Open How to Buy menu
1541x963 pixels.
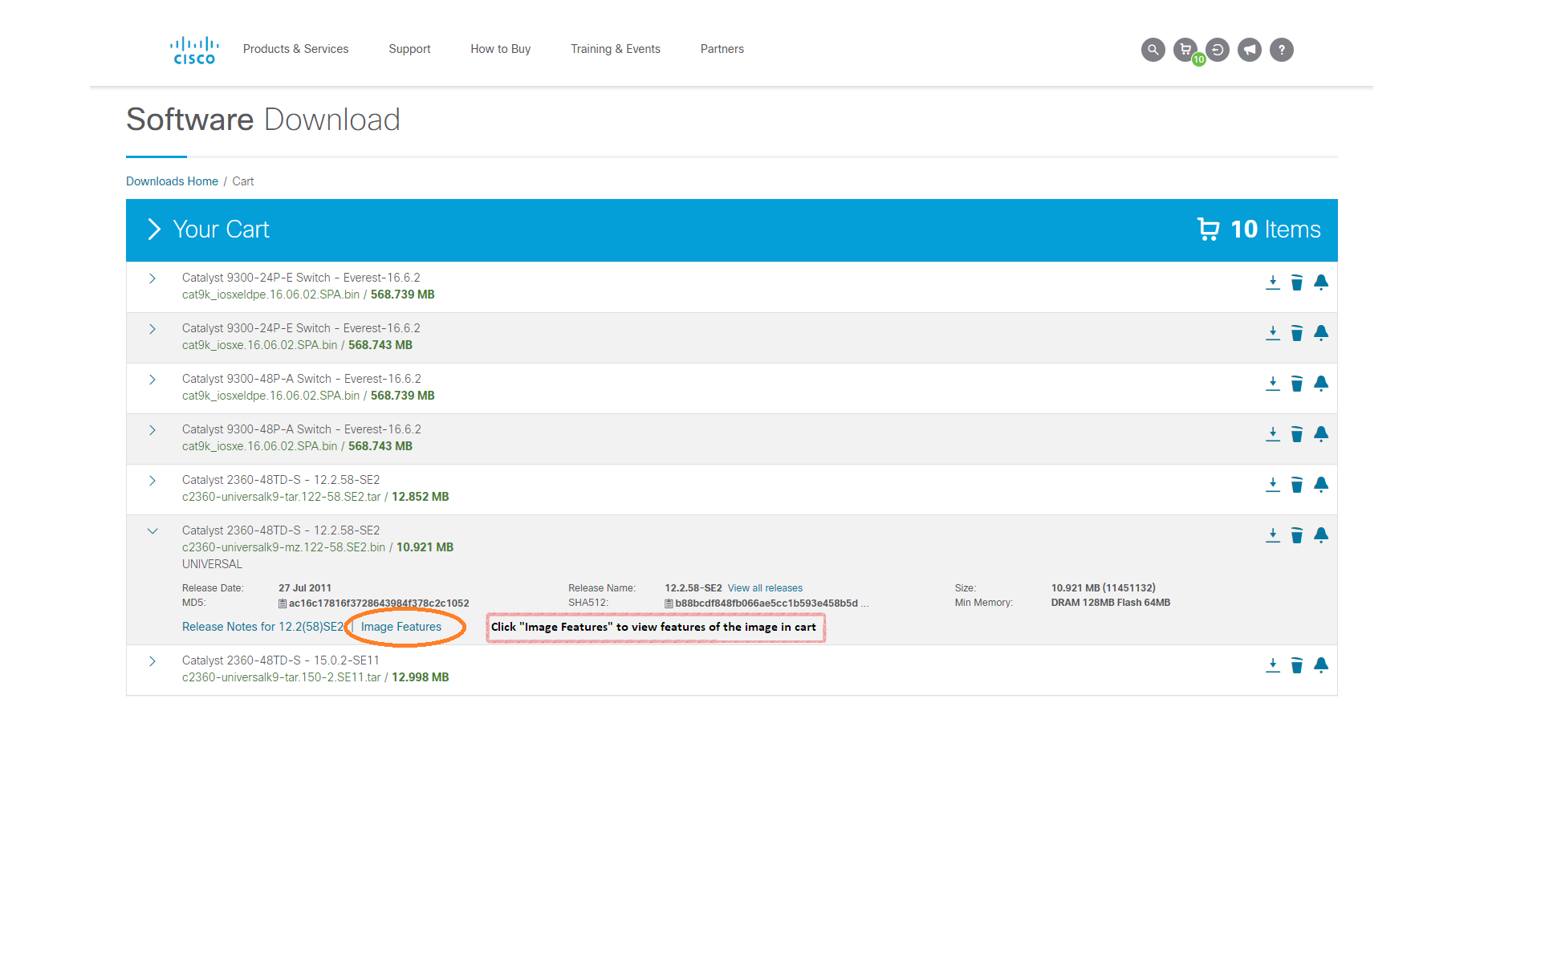[x=501, y=49]
